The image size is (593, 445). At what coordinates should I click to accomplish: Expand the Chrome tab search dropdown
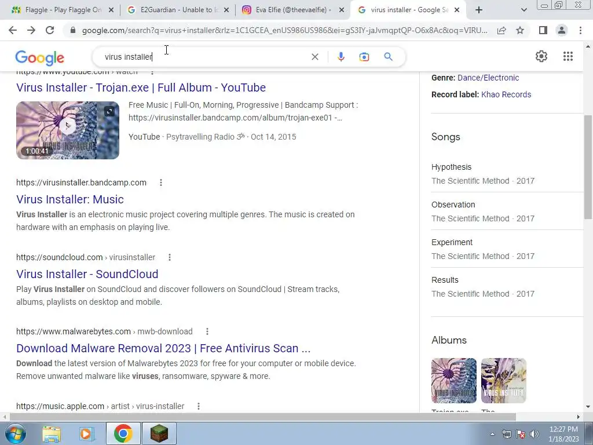click(x=524, y=10)
